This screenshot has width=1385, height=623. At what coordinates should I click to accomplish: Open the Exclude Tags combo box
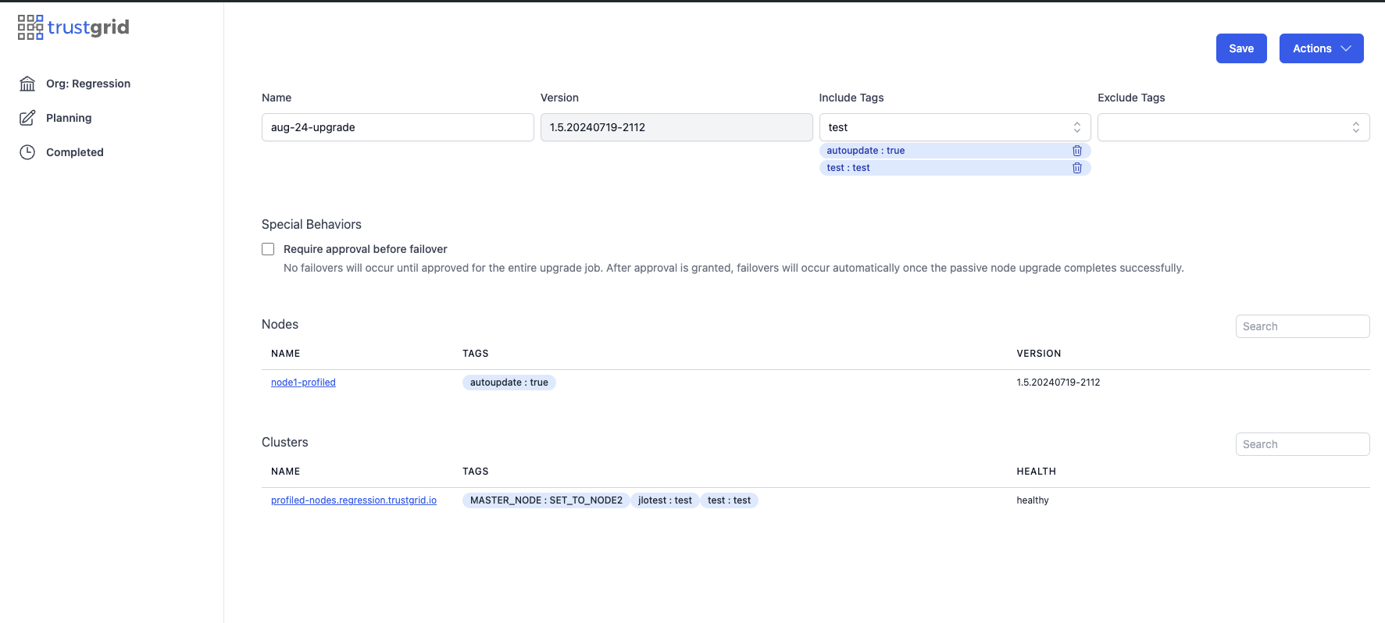(1233, 127)
